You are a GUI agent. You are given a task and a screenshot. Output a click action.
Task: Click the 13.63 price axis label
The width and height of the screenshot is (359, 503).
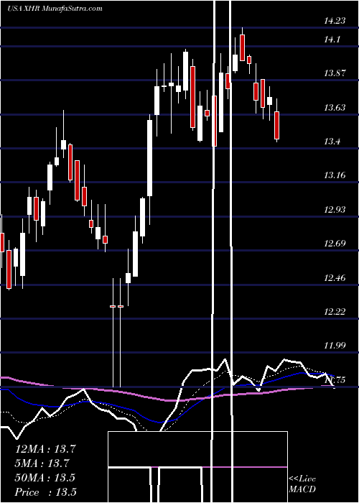(335, 108)
